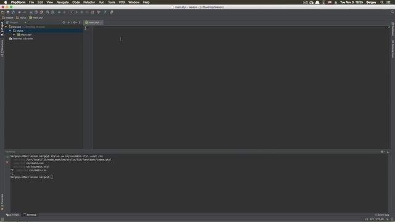This screenshot has height=222, width=395.
Task: Click the Undo toolbar icon
Action: point(19,12)
